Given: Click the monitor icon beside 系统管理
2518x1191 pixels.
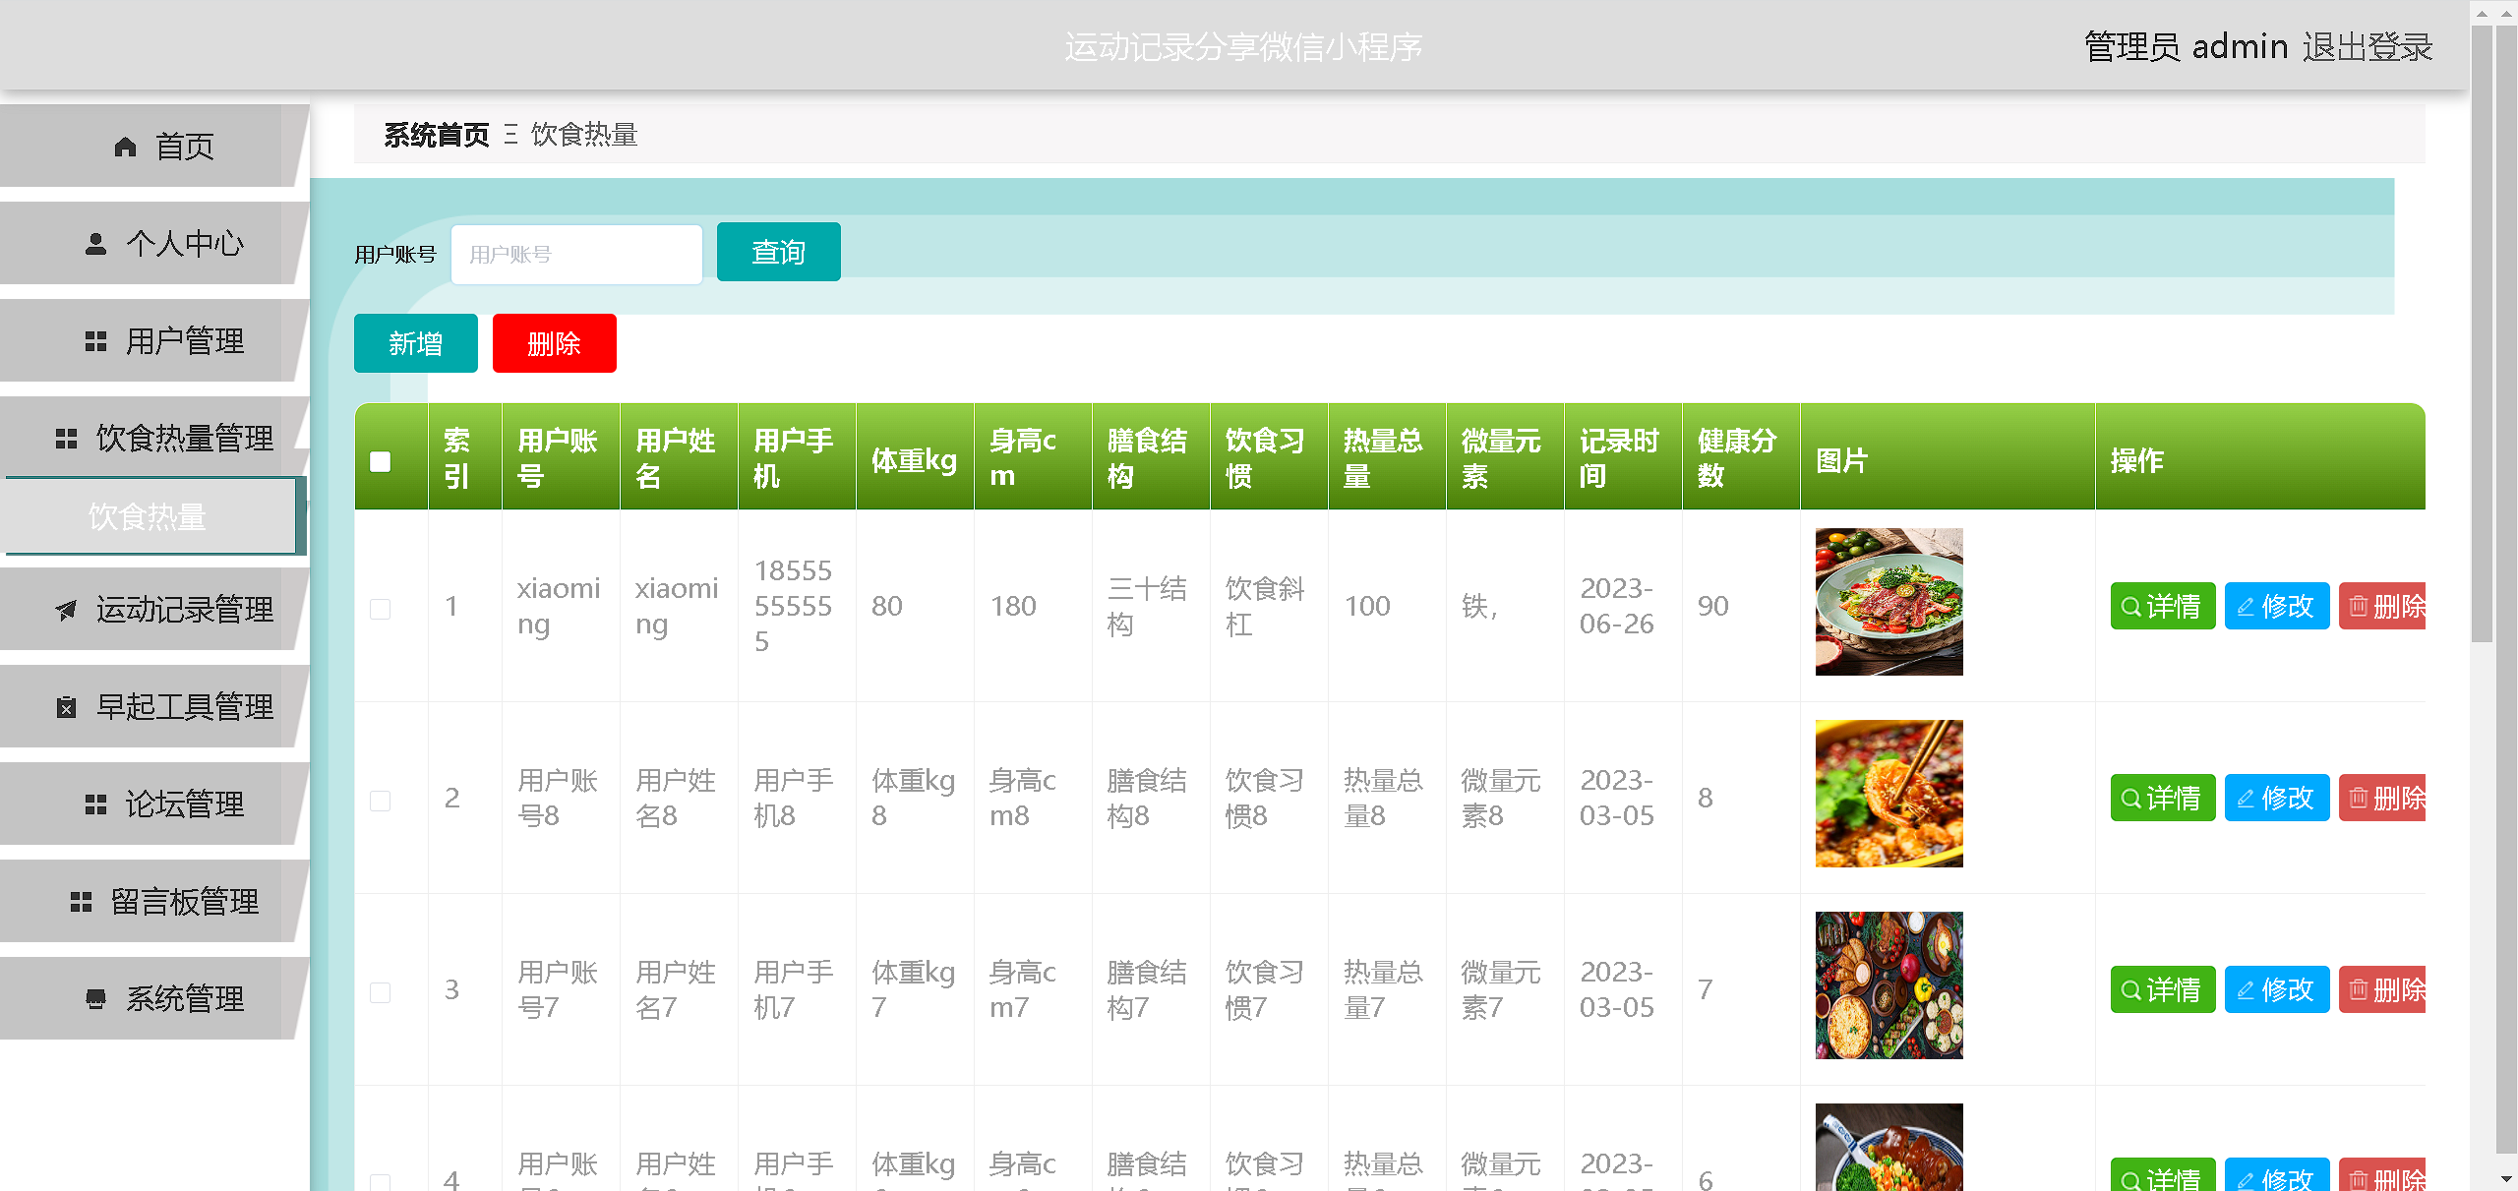Looking at the screenshot, I should tap(95, 999).
